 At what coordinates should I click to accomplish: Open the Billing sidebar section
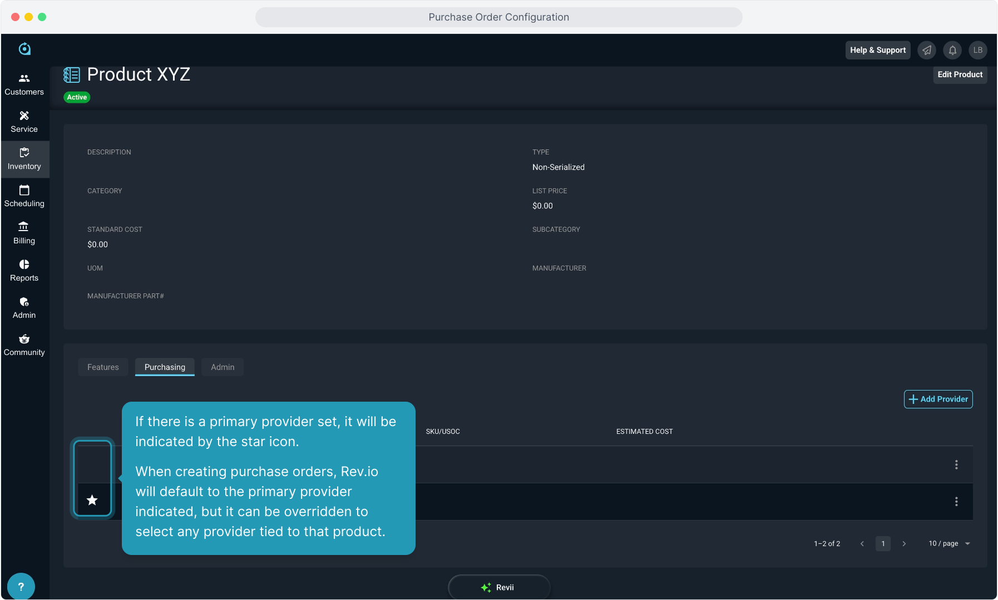pos(24,233)
